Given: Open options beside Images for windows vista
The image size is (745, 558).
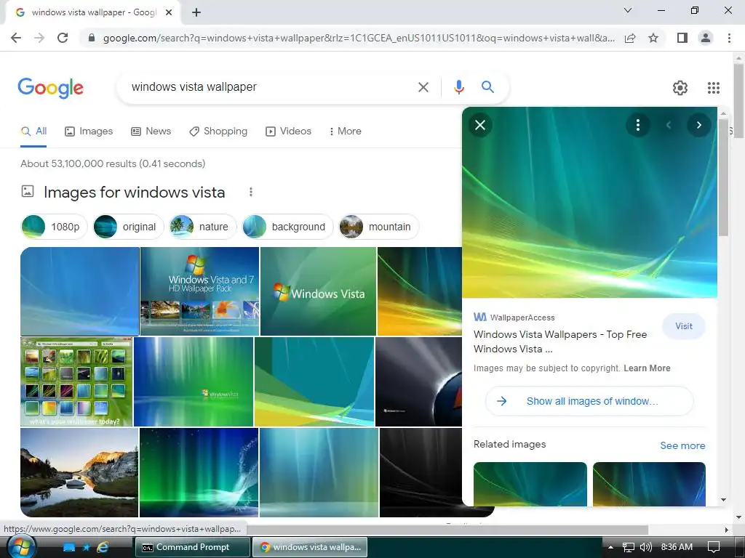Looking at the screenshot, I should (251, 192).
